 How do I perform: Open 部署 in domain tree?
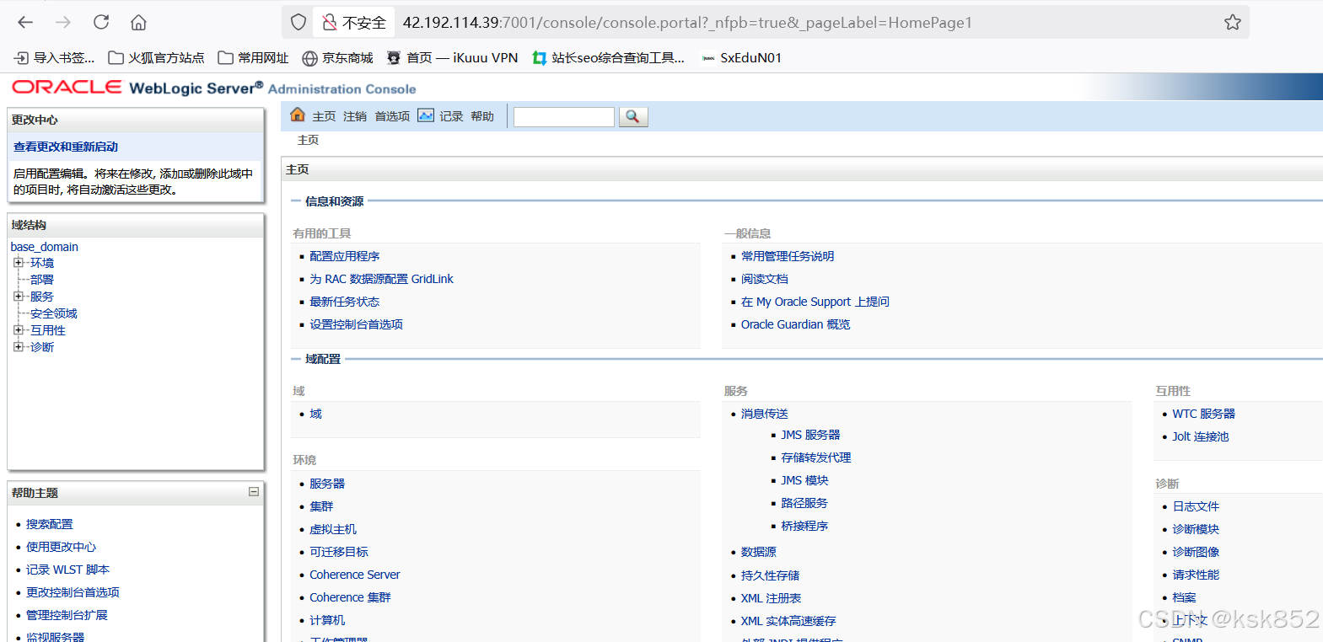[42, 280]
